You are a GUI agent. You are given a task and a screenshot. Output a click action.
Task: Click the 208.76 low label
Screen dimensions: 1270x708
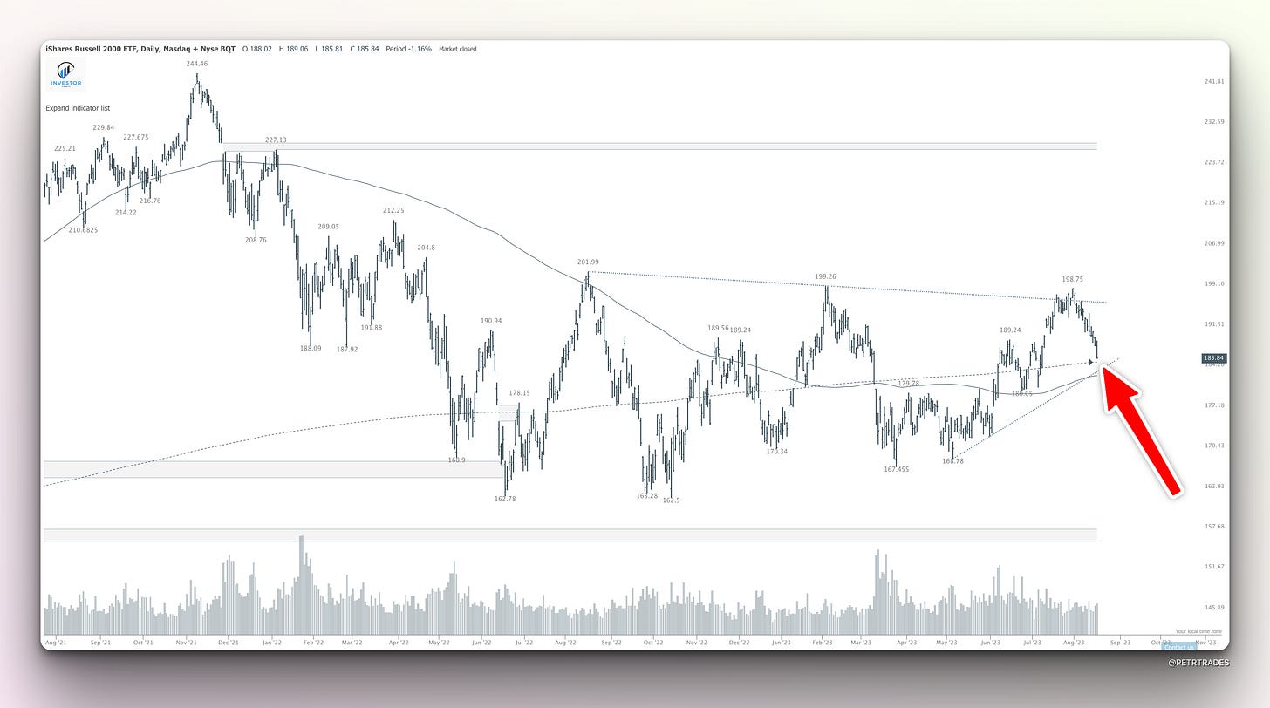256,239
